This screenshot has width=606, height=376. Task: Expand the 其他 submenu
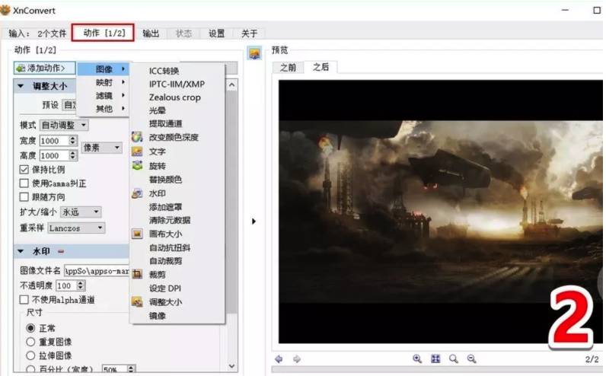tap(104, 109)
